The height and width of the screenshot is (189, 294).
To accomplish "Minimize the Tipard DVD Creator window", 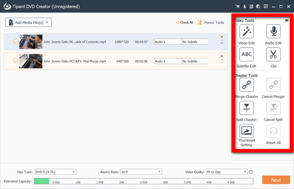I will [x=273, y=7].
